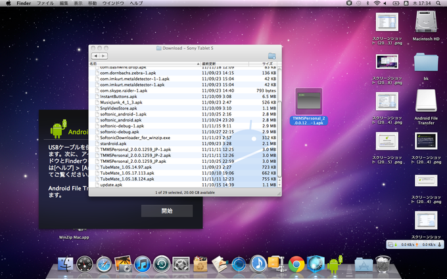447x279 pixels.
Task: Open iPhoto from the Dock
Action: pos(123,263)
